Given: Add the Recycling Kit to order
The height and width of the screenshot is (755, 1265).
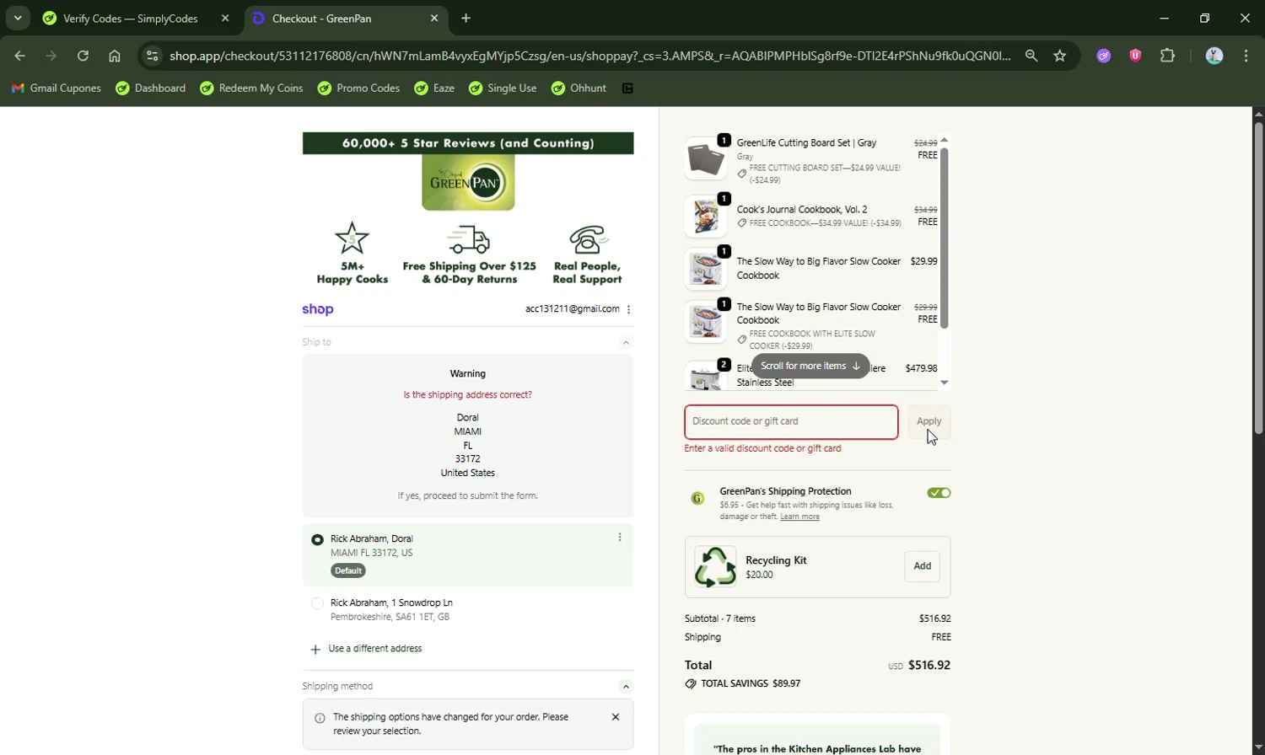Looking at the screenshot, I should pos(923,566).
